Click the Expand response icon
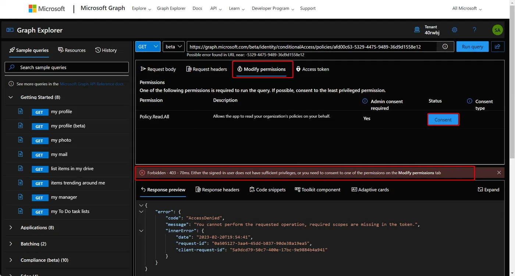This screenshot has width=515, height=276. click(480, 190)
